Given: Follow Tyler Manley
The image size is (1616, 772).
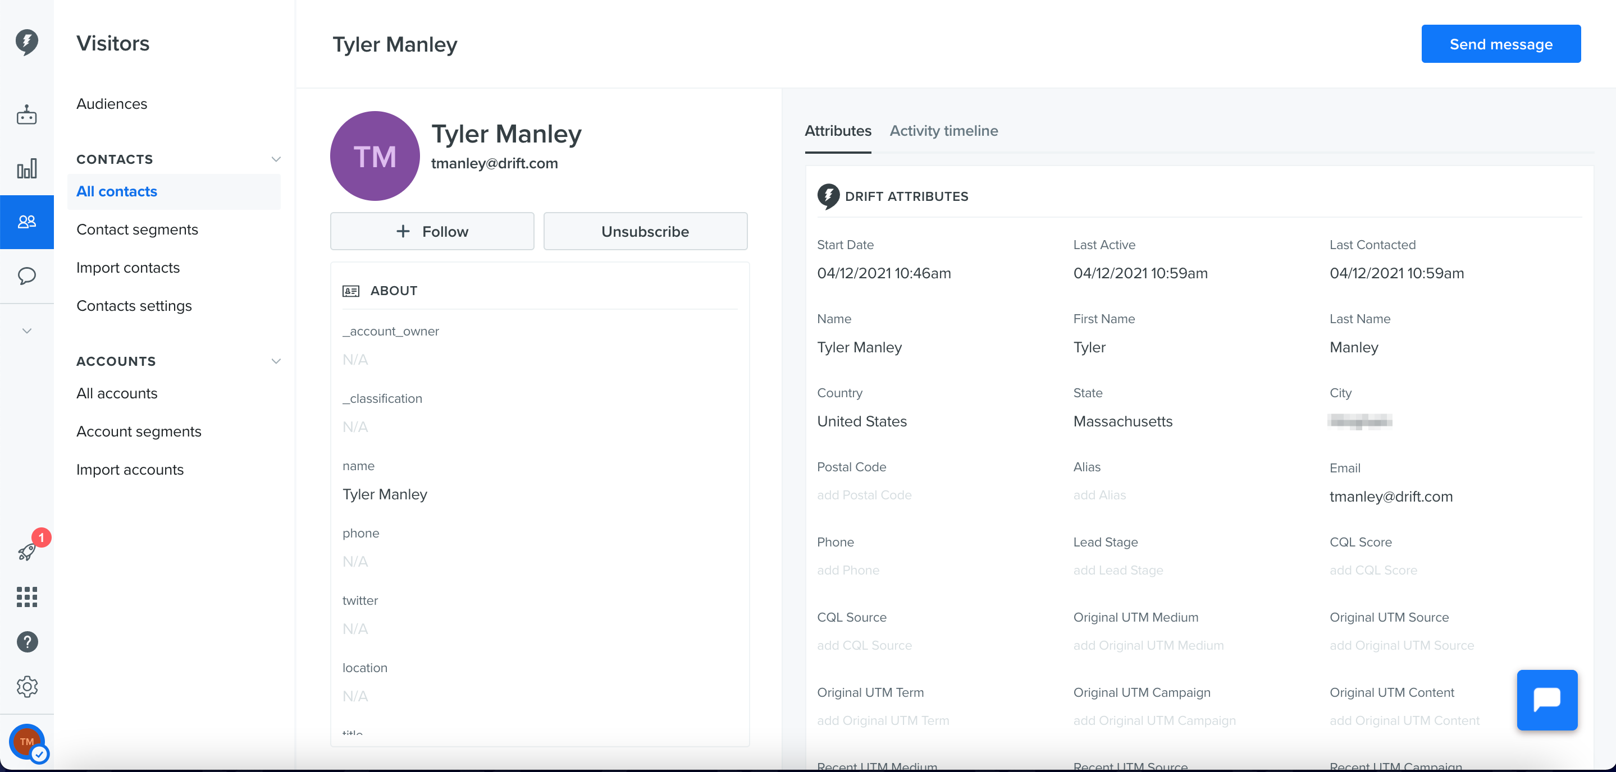Looking at the screenshot, I should coord(432,231).
